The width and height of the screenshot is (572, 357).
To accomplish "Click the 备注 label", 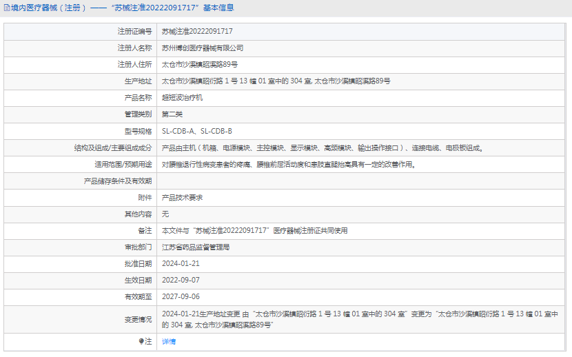I will [145, 231].
